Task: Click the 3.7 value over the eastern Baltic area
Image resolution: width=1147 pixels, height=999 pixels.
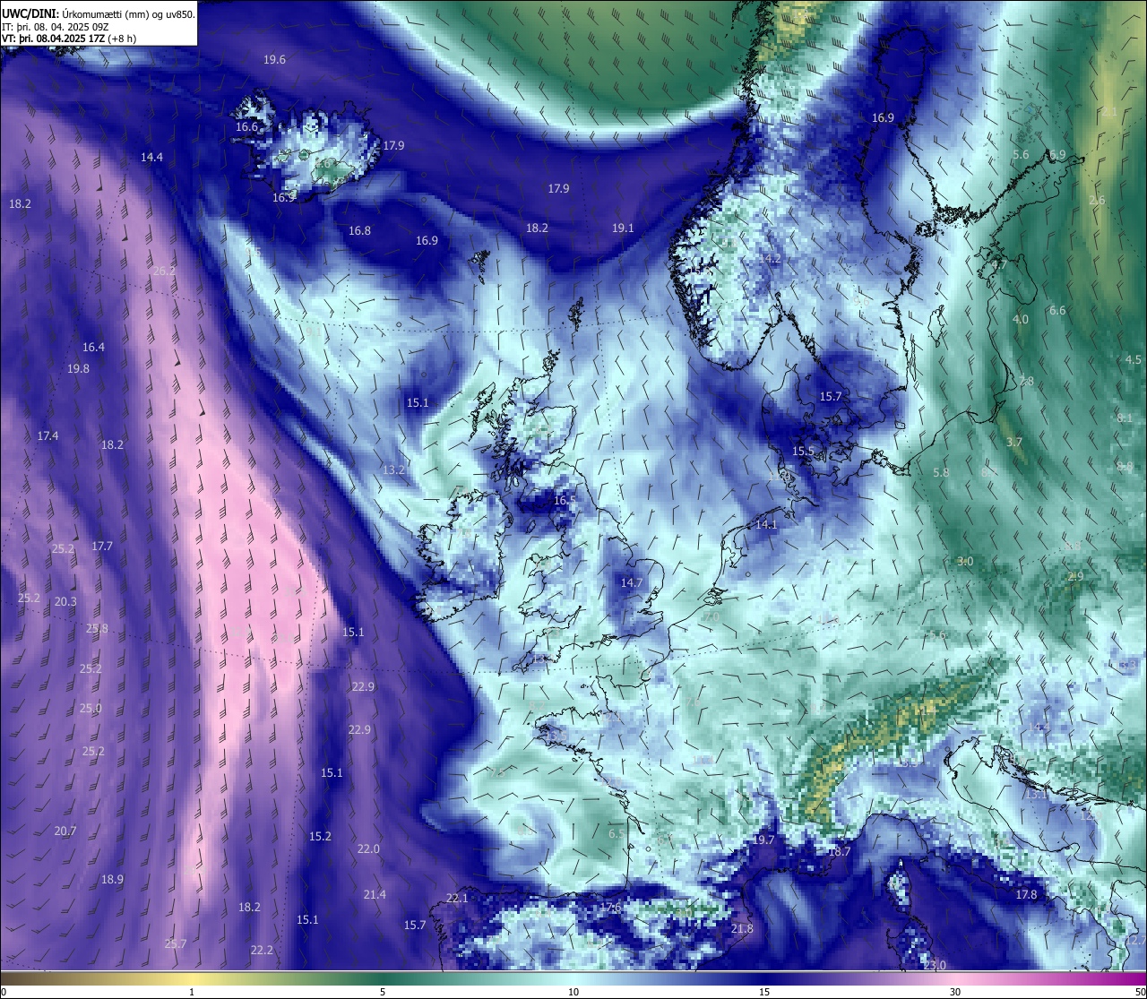Action: 1014,443
